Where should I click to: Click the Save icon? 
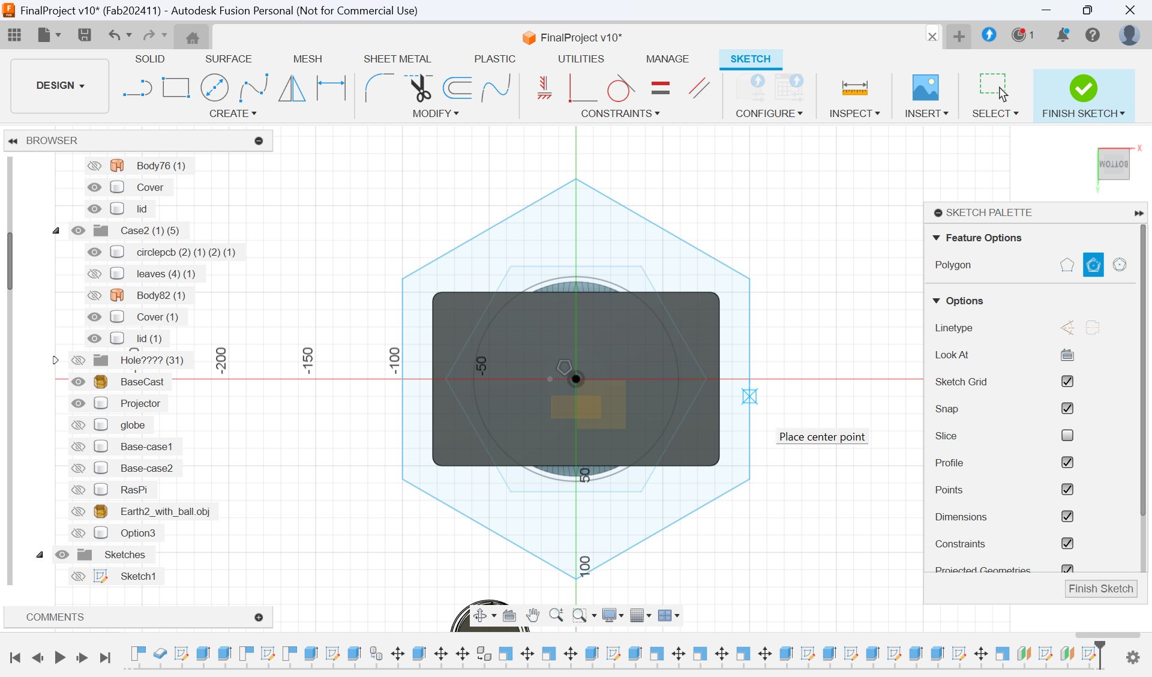click(84, 35)
